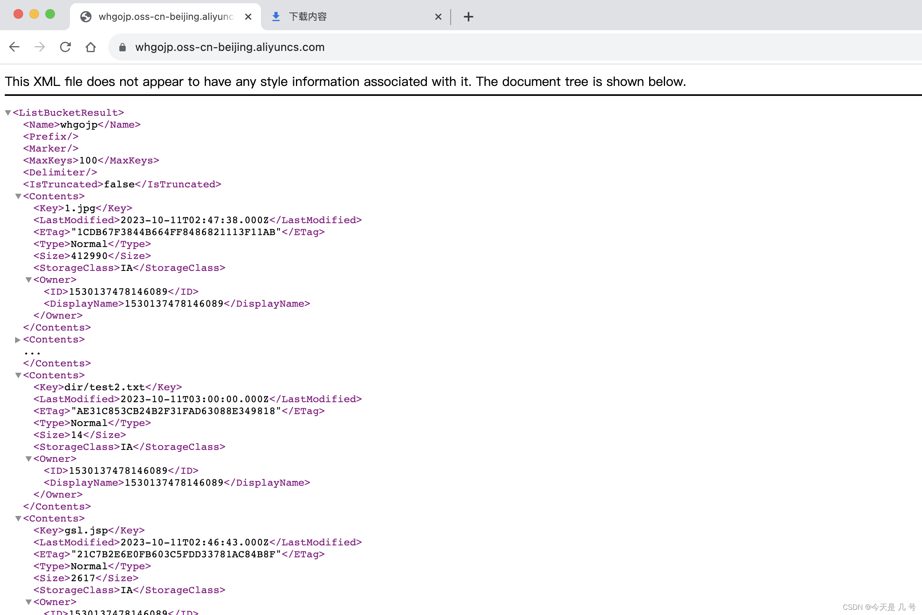The width and height of the screenshot is (922, 615).
Task: Close the 下载内容 tab
Action: point(438,17)
